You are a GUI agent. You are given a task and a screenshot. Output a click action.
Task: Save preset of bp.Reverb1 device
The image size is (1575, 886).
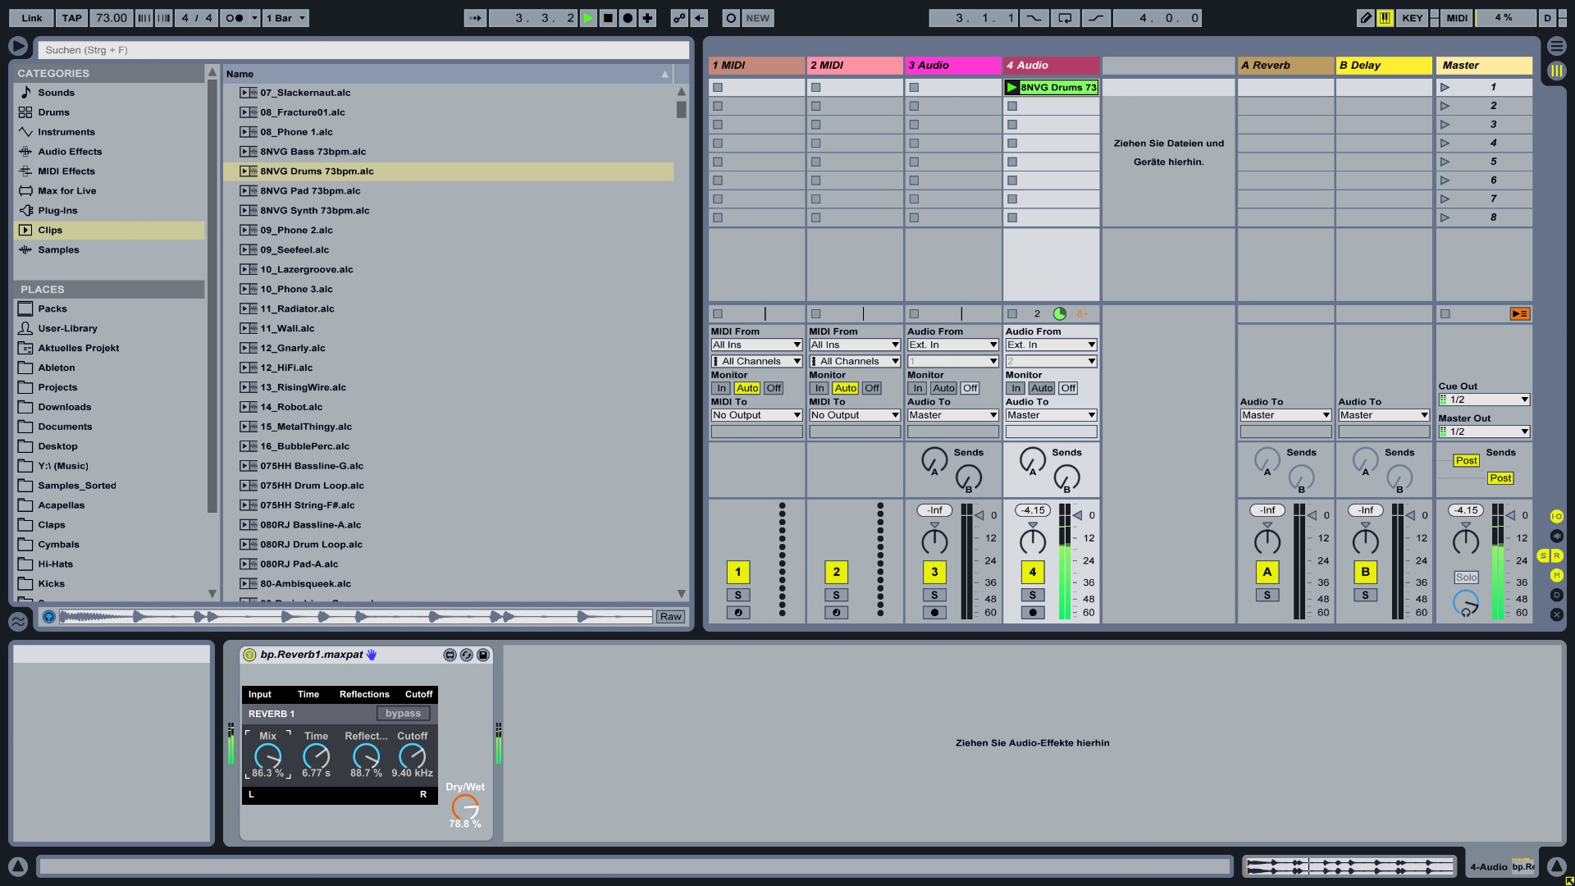click(483, 655)
